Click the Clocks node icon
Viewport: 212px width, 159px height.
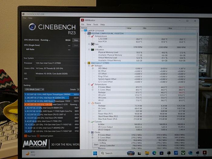pos(92,132)
